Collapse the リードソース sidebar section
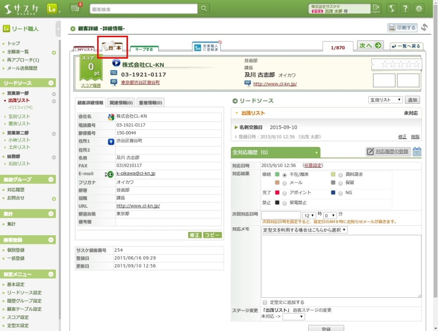The image size is (438, 331). coord(51,83)
